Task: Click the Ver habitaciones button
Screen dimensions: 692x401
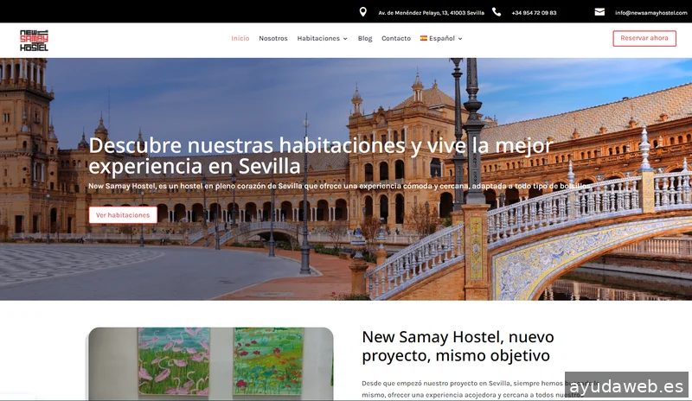Action: pyautogui.click(x=123, y=215)
